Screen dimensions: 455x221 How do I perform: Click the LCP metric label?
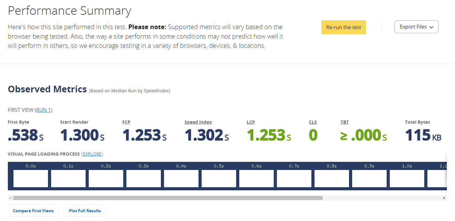tap(251, 122)
